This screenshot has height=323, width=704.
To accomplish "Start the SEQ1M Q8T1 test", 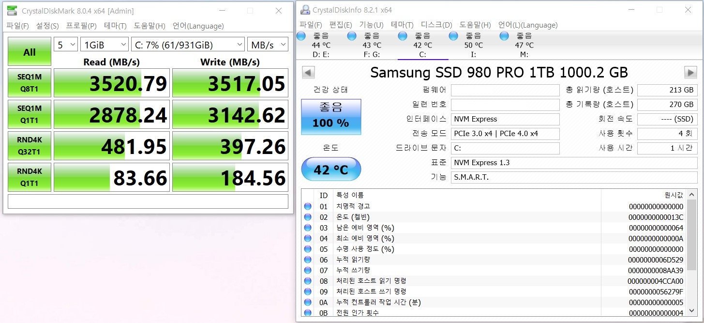I will click(30, 83).
